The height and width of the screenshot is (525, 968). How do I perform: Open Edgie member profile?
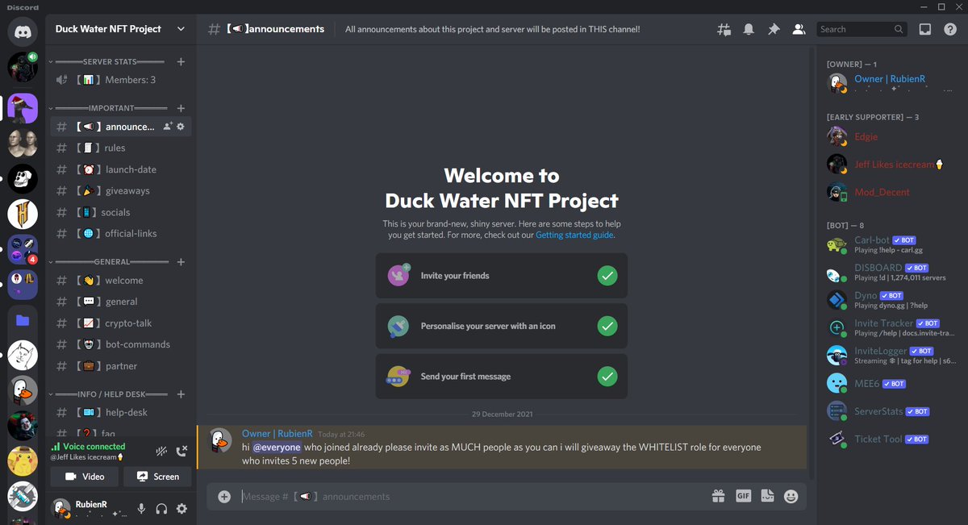pos(891,137)
